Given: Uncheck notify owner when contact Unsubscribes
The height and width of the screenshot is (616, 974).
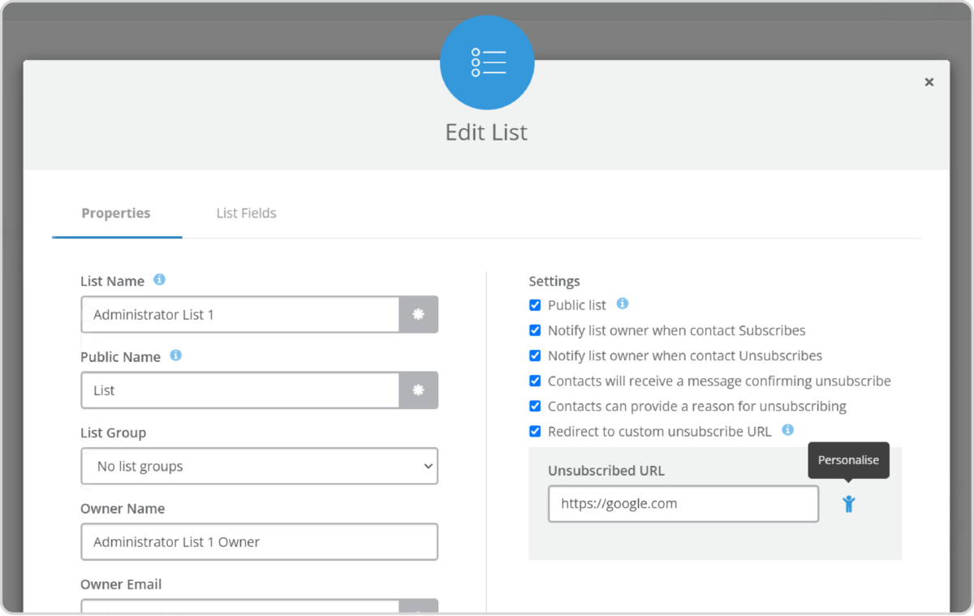Looking at the screenshot, I should tap(535, 355).
